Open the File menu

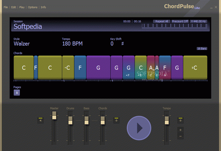6,7
